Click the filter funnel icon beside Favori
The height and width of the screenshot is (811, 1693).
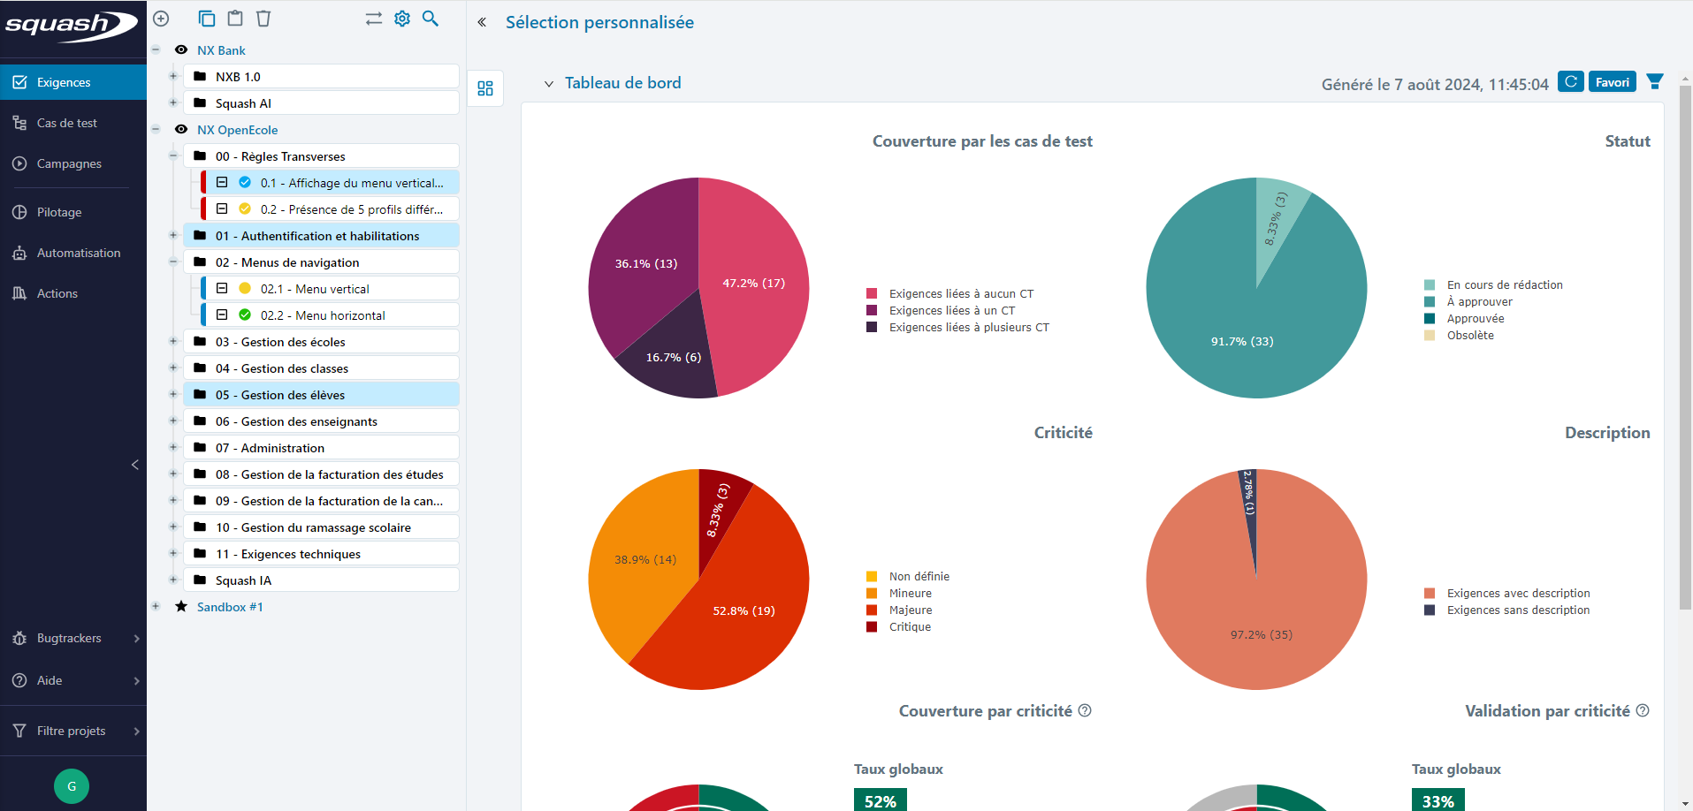(1655, 82)
